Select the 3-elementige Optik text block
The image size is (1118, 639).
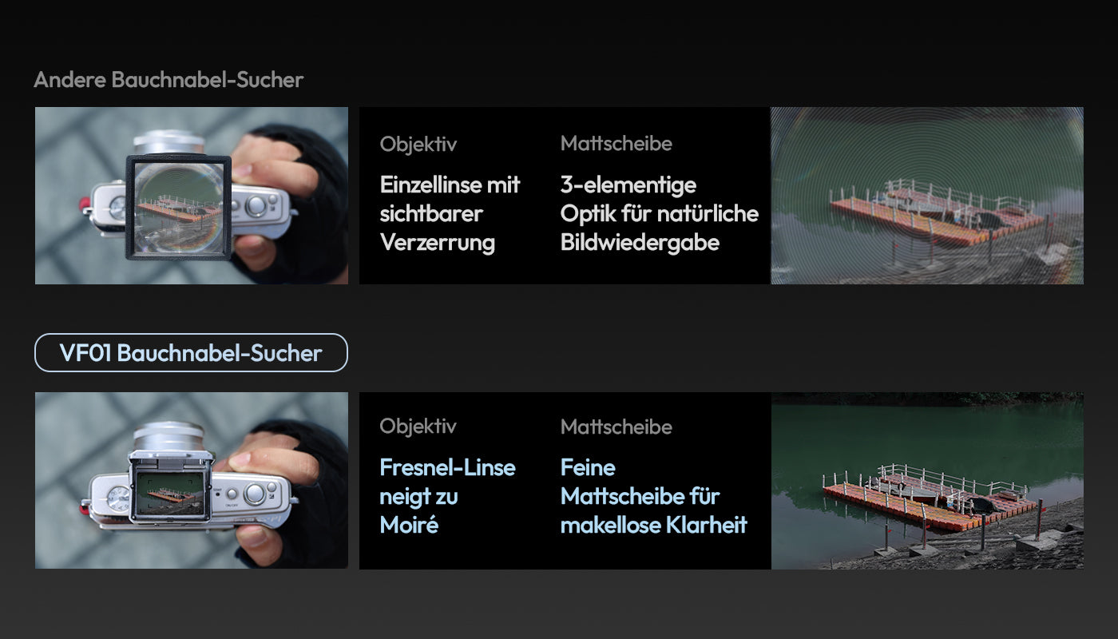(660, 213)
